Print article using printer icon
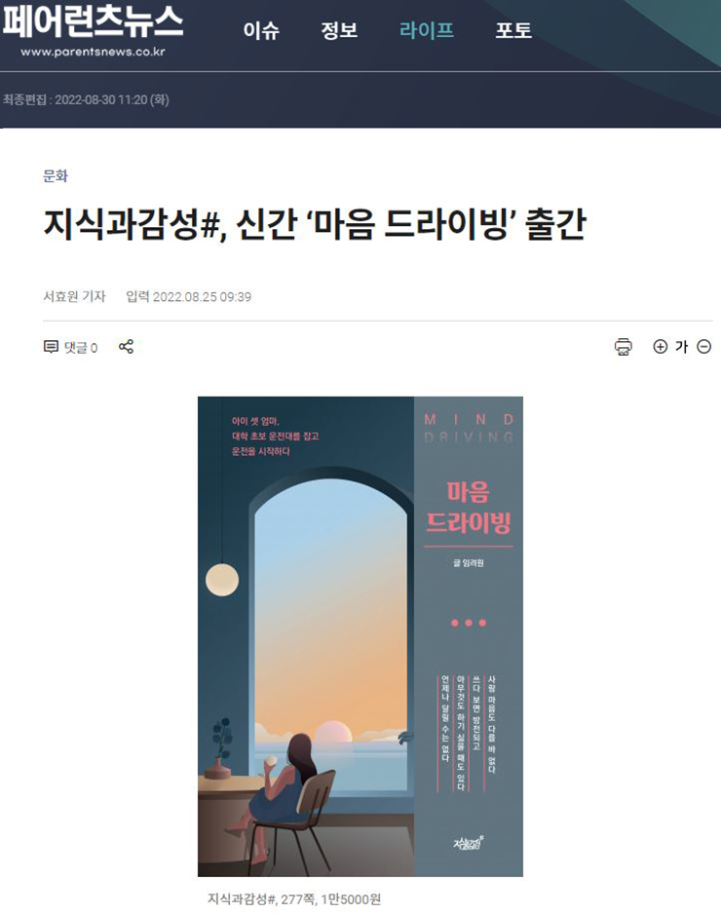 pyautogui.click(x=623, y=347)
